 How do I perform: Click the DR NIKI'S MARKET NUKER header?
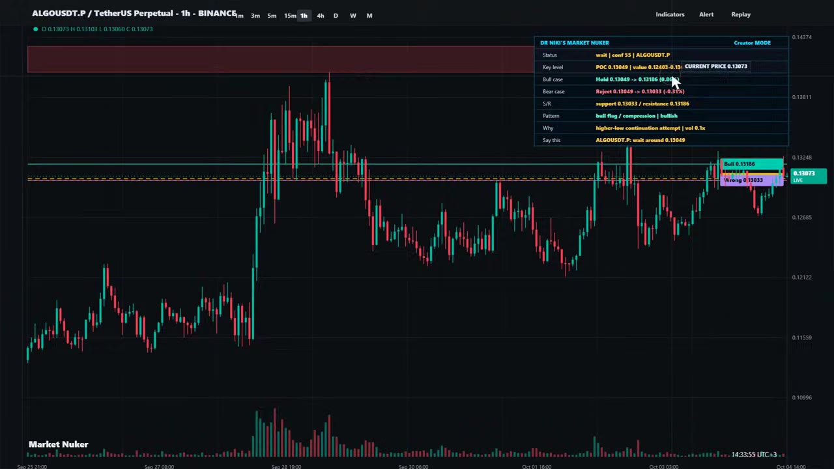pos(575,43)
